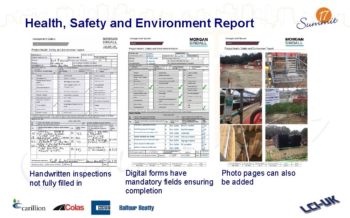Select the handwritten inspection form thumbnail
The width and height of the screenshot is (350, 218).
coord(74,102)
